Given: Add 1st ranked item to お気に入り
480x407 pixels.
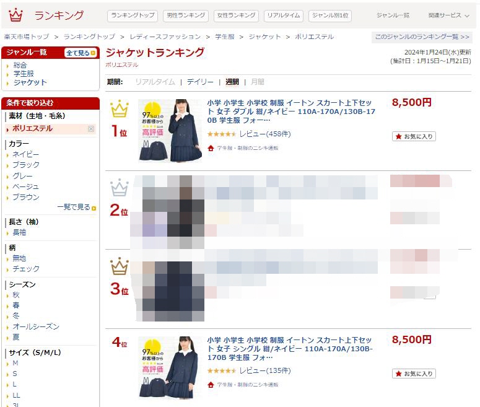Looking at the screenshot, I should [x=414, y=136].
